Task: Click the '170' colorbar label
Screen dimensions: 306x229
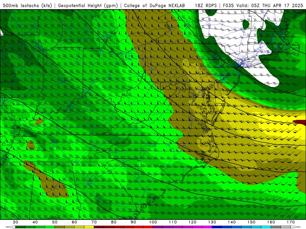Action: tap(291, 222)
